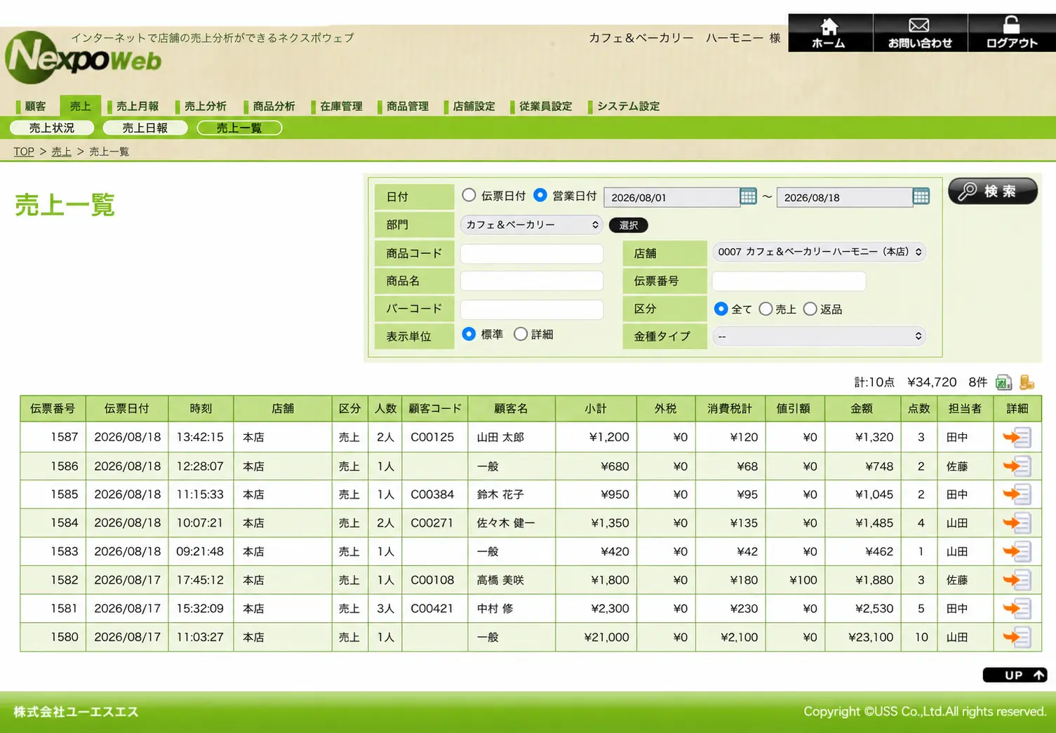Image resolution: width=1056 pixels, height=733 pixels.
Task: Choose 詳細 display unit radio
Action: [x=521, y=334]
